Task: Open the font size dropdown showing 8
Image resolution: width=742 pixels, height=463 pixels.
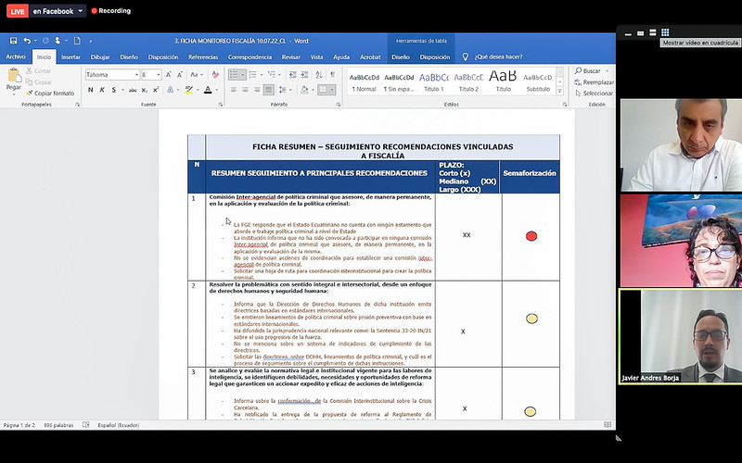Action: tap(159, 75)
